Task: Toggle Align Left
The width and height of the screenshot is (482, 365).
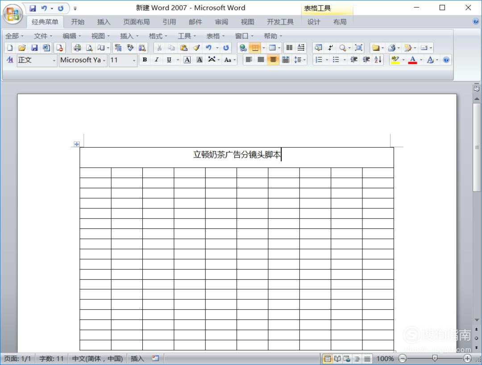Action: [249, 60]
